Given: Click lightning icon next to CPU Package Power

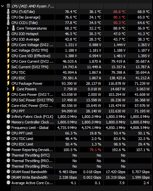Looking at the screenshot, I should click(8, 83).
